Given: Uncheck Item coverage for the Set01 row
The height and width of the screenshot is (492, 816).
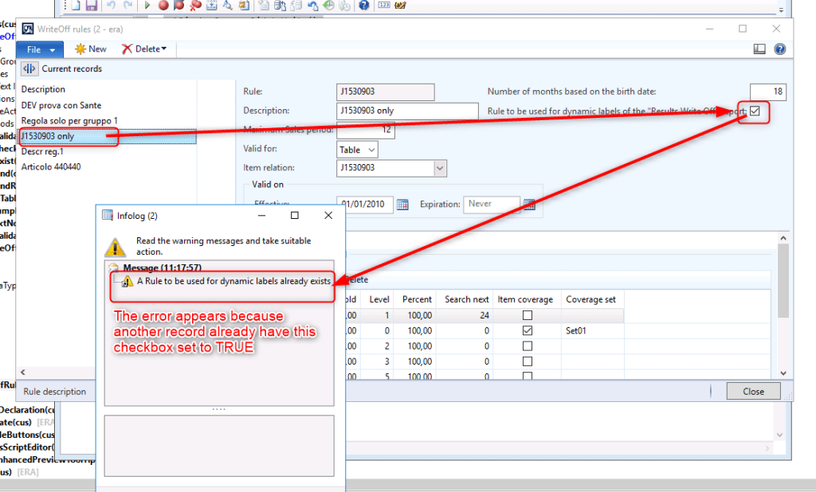Looking at the screenshot, I should [x=526, y=330].
